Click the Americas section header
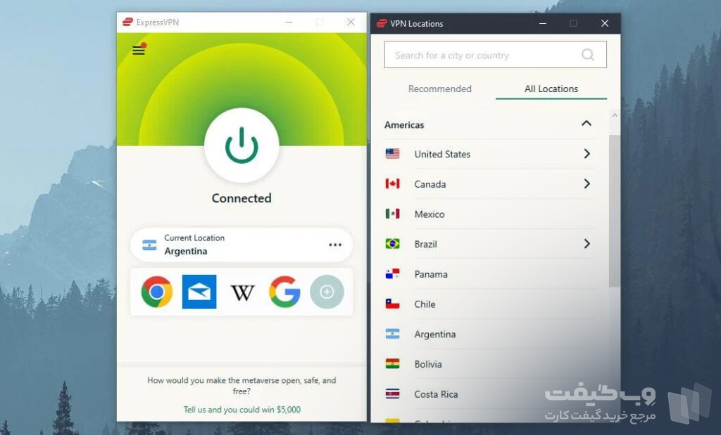Viewport: 721px width, 435px height. [489, 124]
